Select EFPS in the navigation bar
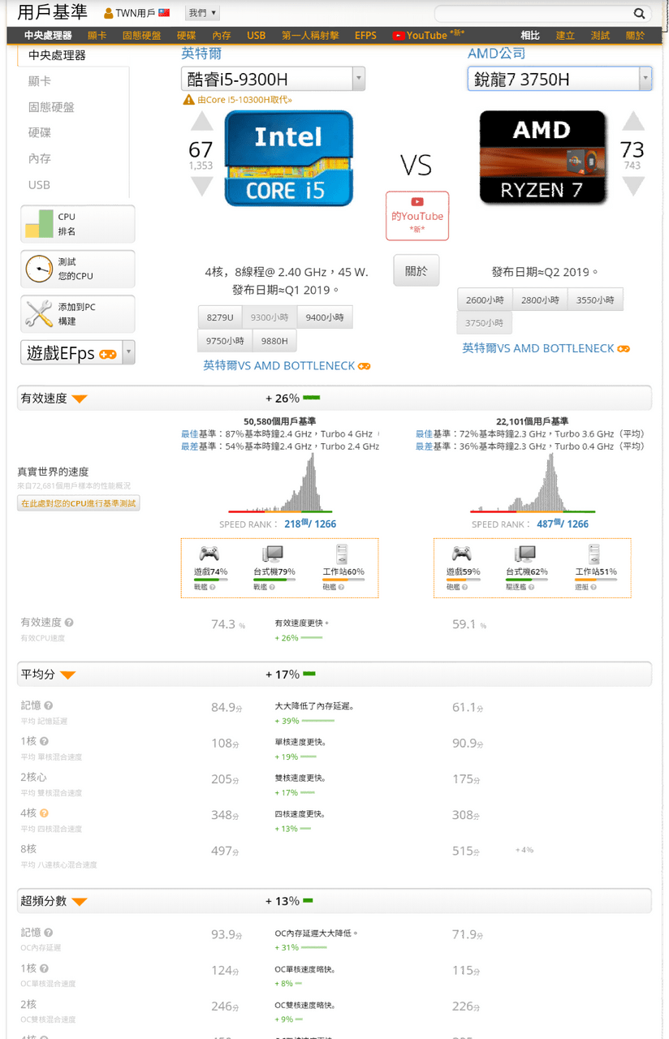This screenshot has width=669, height=1039. (x=365, y=36)
